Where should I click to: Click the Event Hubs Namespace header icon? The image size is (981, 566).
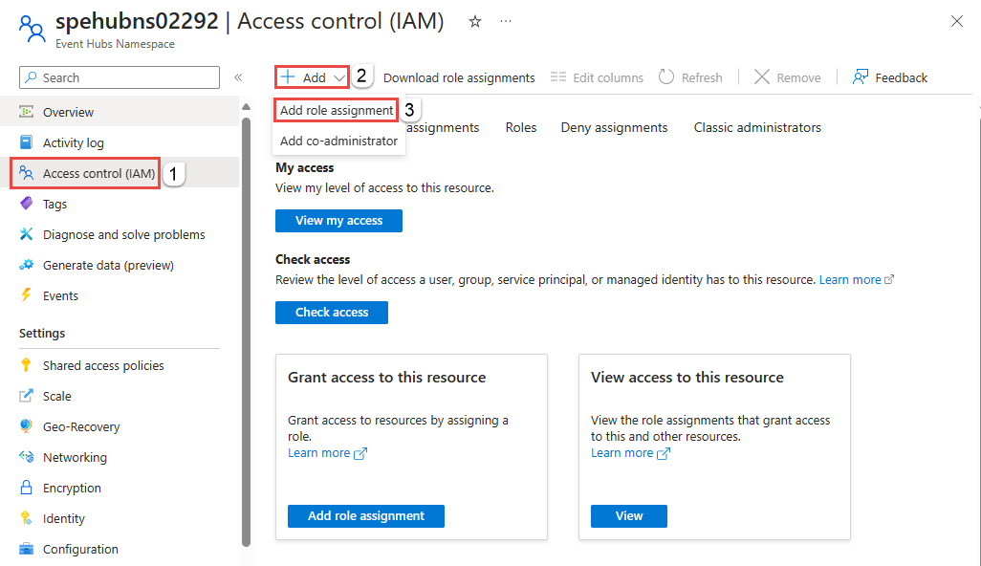point(32,28)
